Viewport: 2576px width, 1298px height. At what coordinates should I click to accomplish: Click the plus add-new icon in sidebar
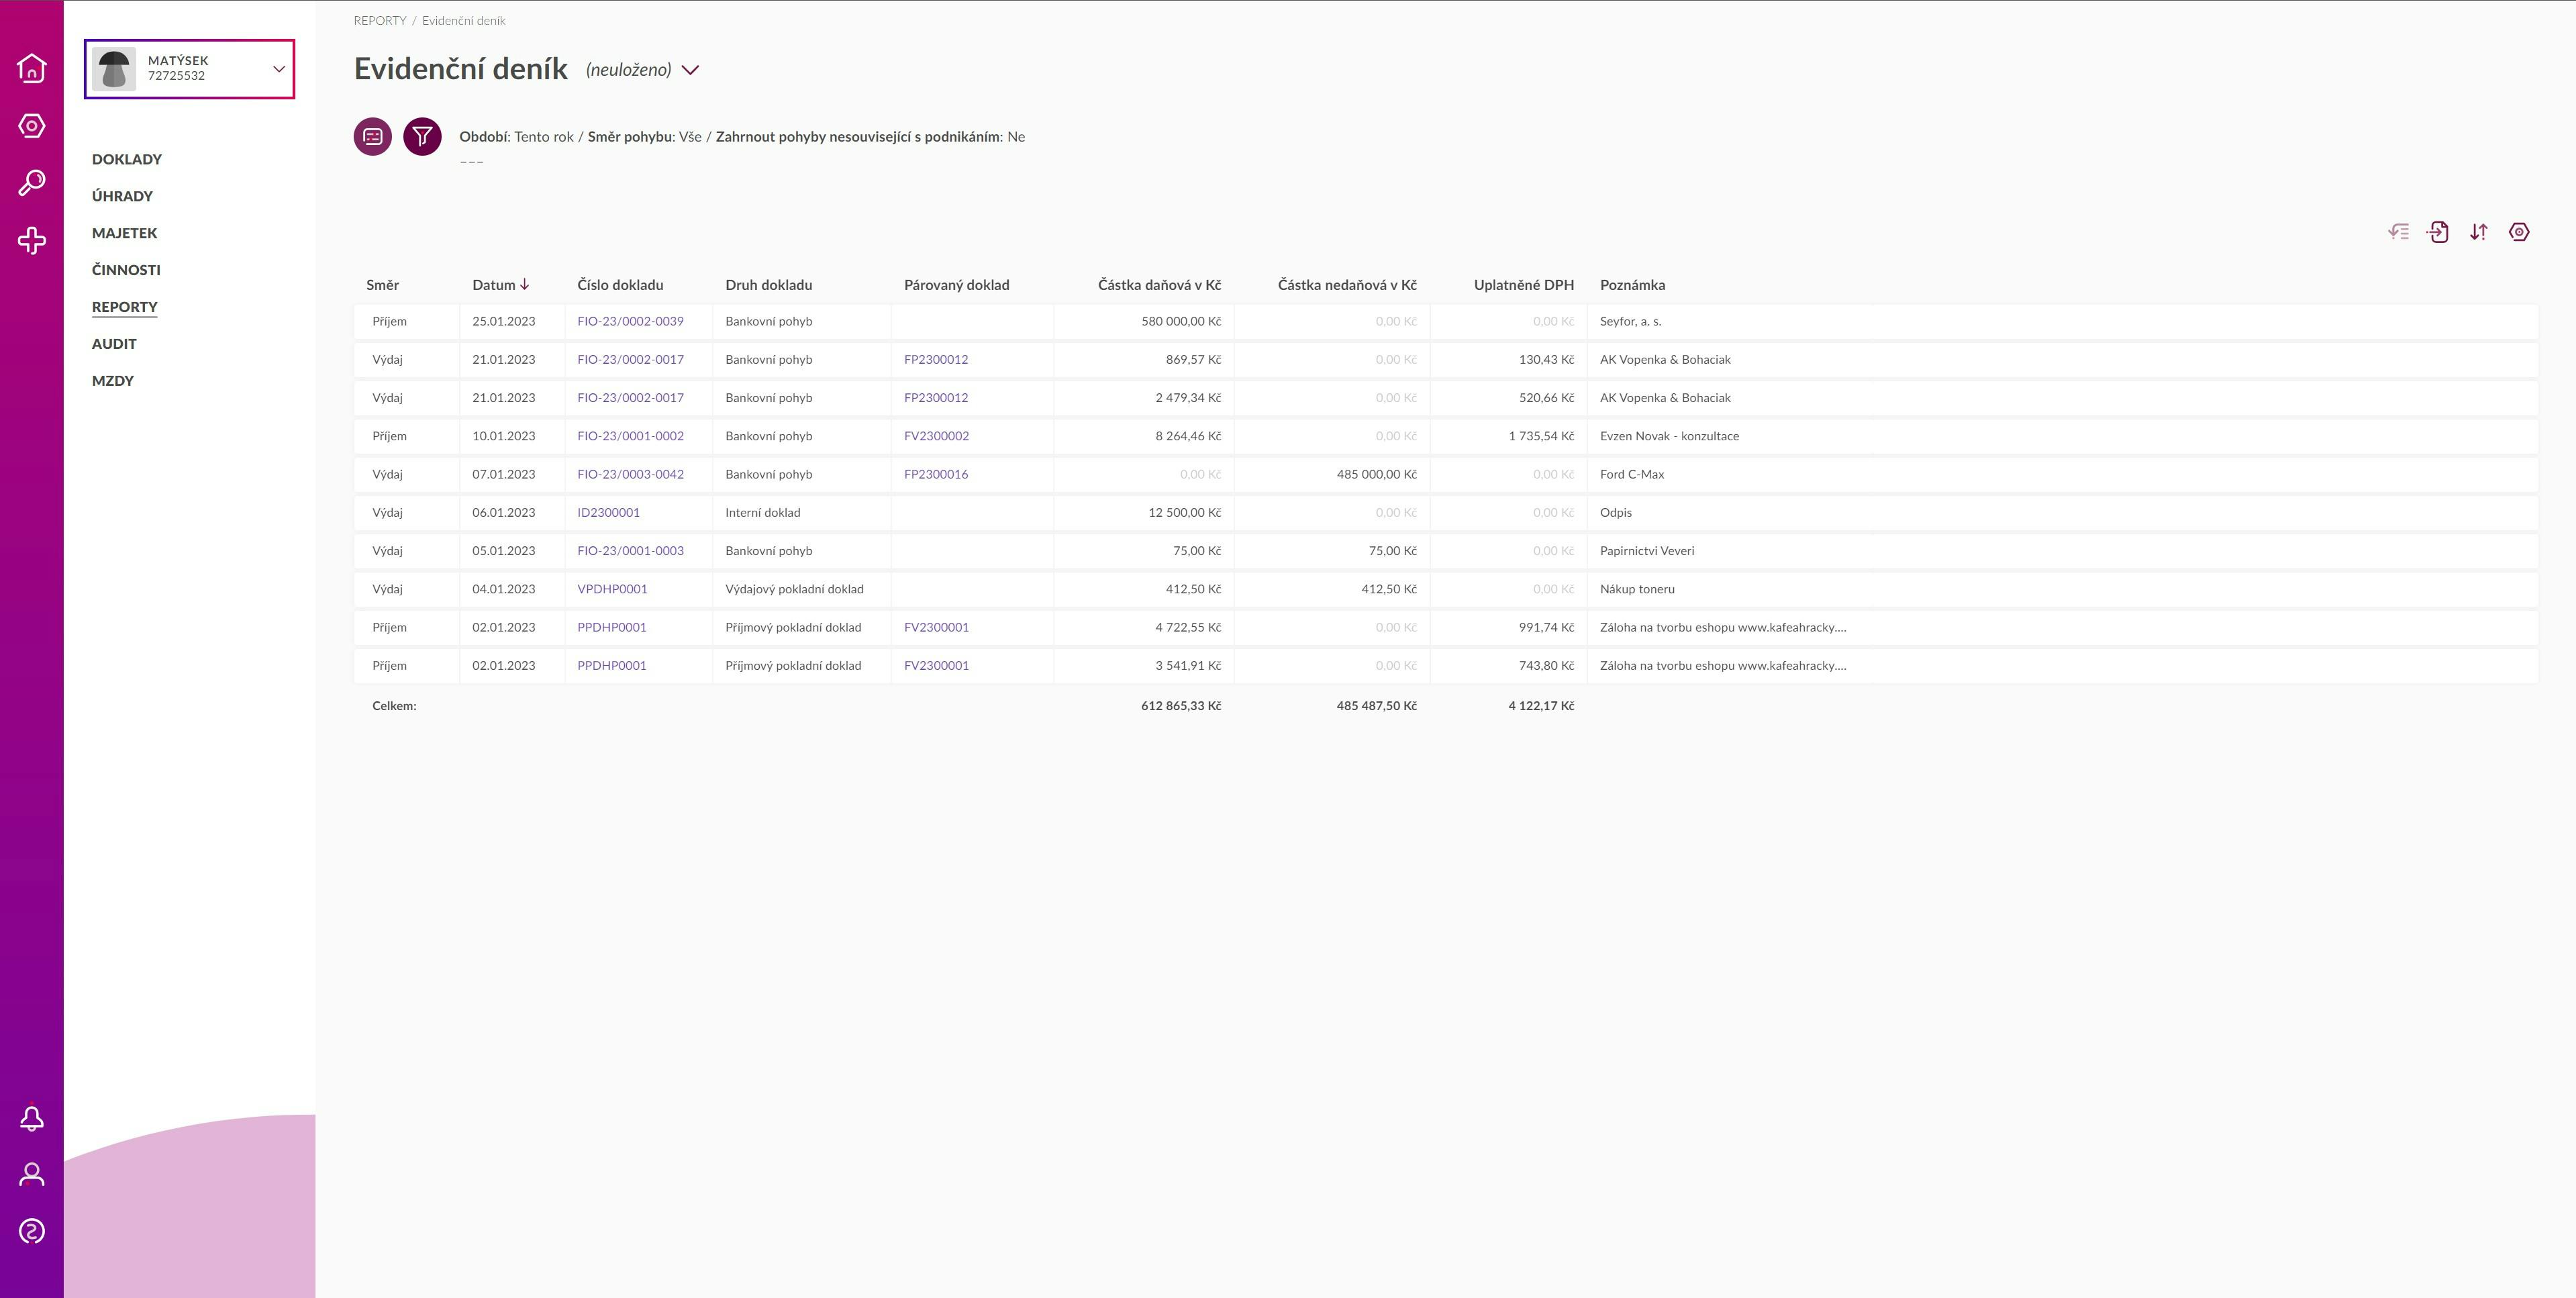click(x=32, y=240)
